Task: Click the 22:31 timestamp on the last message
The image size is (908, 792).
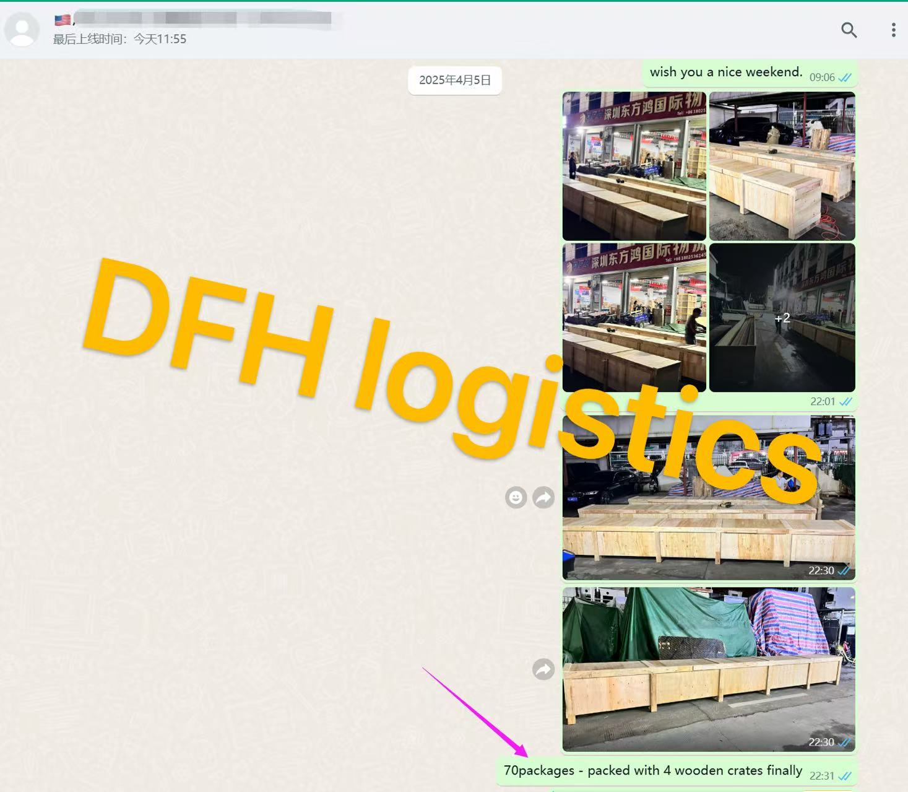Action: pos(824,775)
